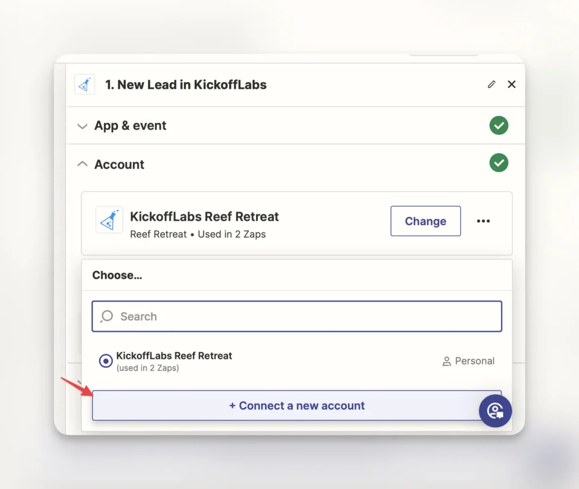Change the connected account

point(425,221)
